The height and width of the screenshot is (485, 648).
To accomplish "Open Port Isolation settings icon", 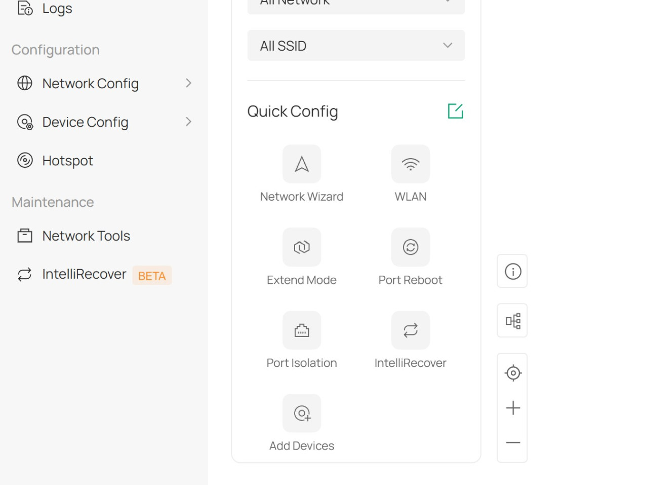I will click(302, 330).
